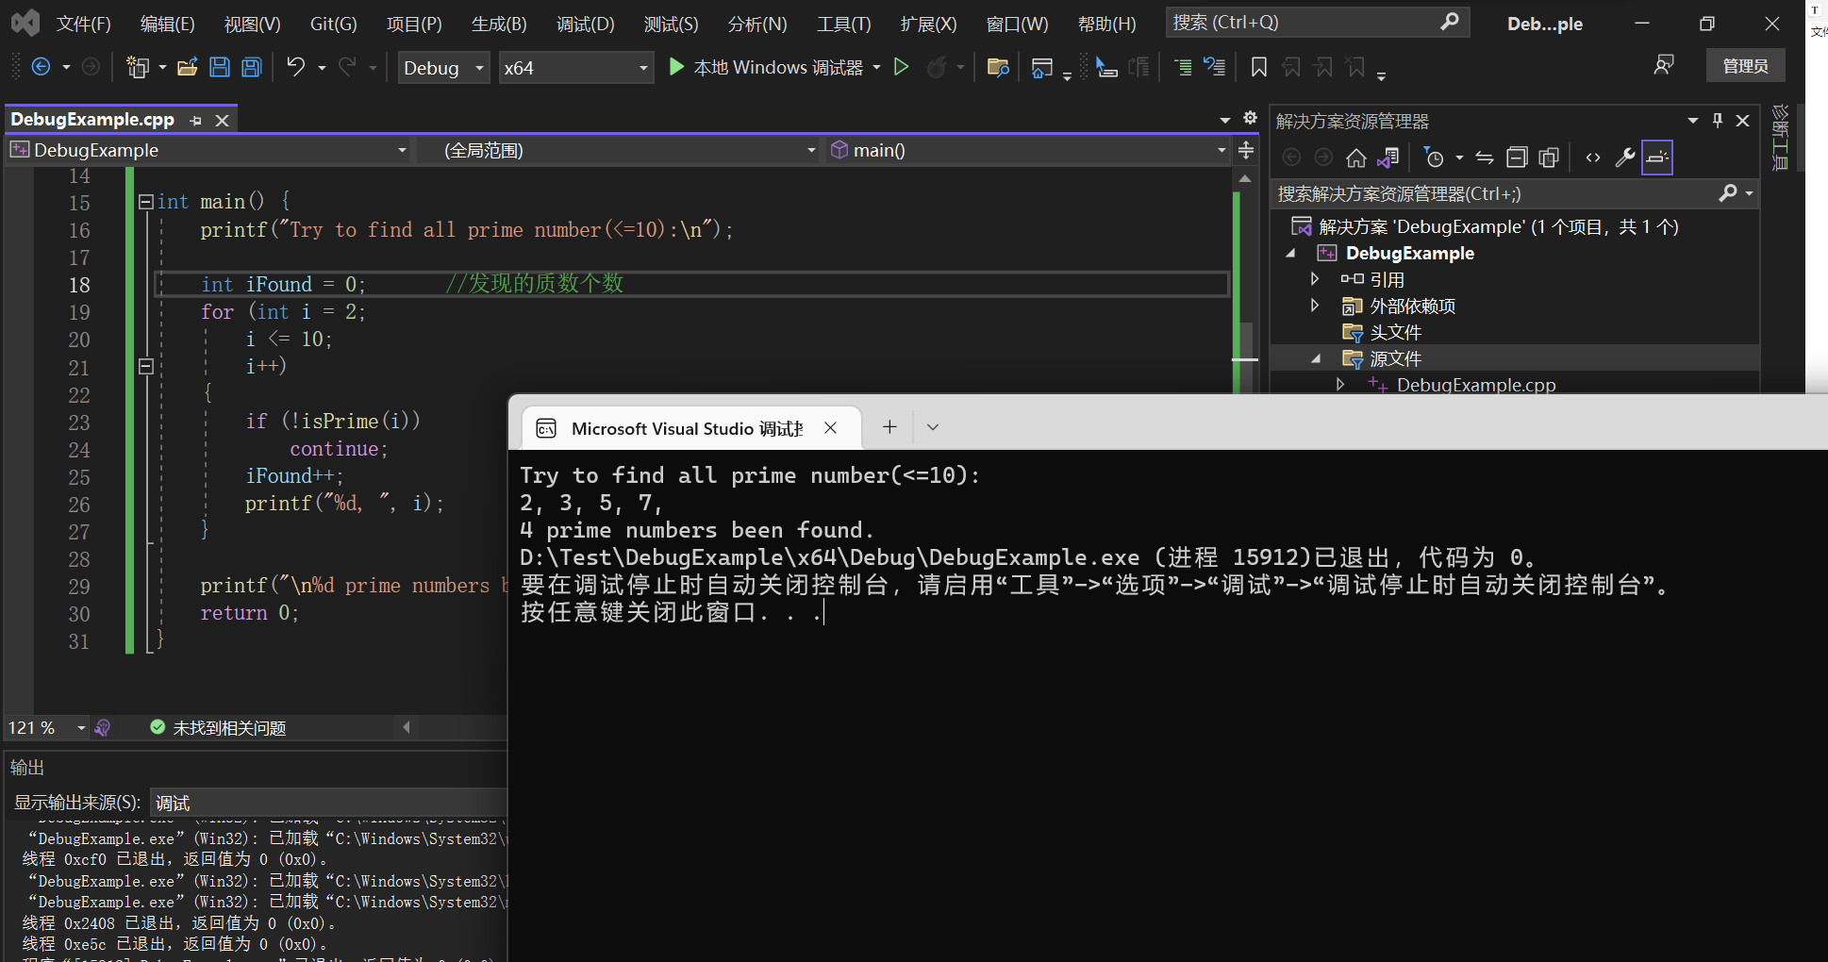Toggle a bookmark with the bookmark icon
Viewport: 1828px width, 962px height.
pyautogui.click(x=1258, y=67)
